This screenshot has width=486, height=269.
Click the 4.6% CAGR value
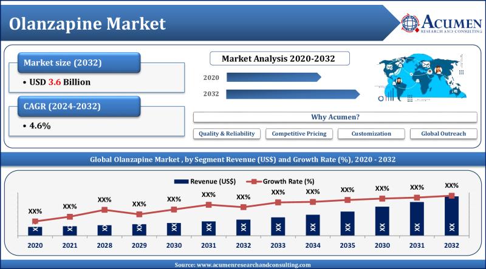(40, 126)
